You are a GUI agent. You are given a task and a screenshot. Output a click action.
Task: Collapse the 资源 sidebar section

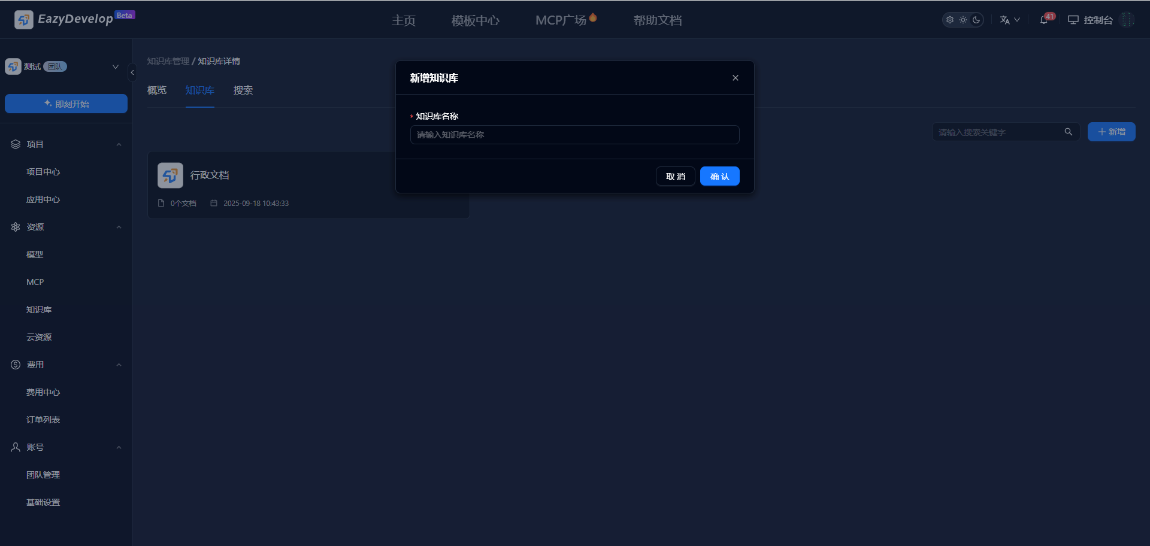[119, 227]
